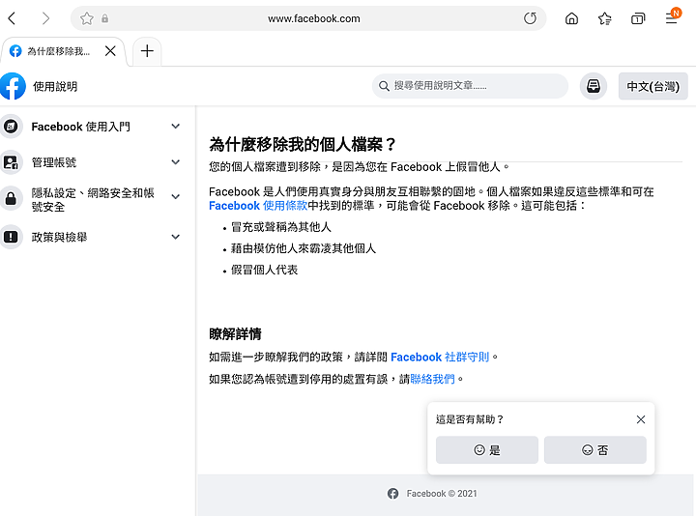696x516 pixels.
Task: Open a new tab with plus button
Action: pyautogui.click(x=147, y=51)
